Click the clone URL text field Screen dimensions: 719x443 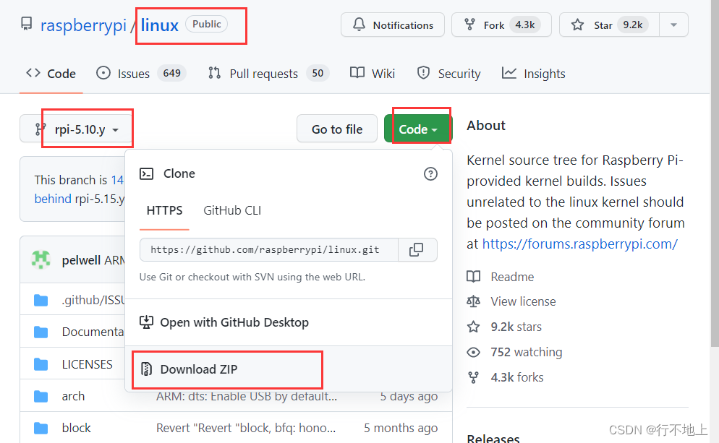point(268,249)
